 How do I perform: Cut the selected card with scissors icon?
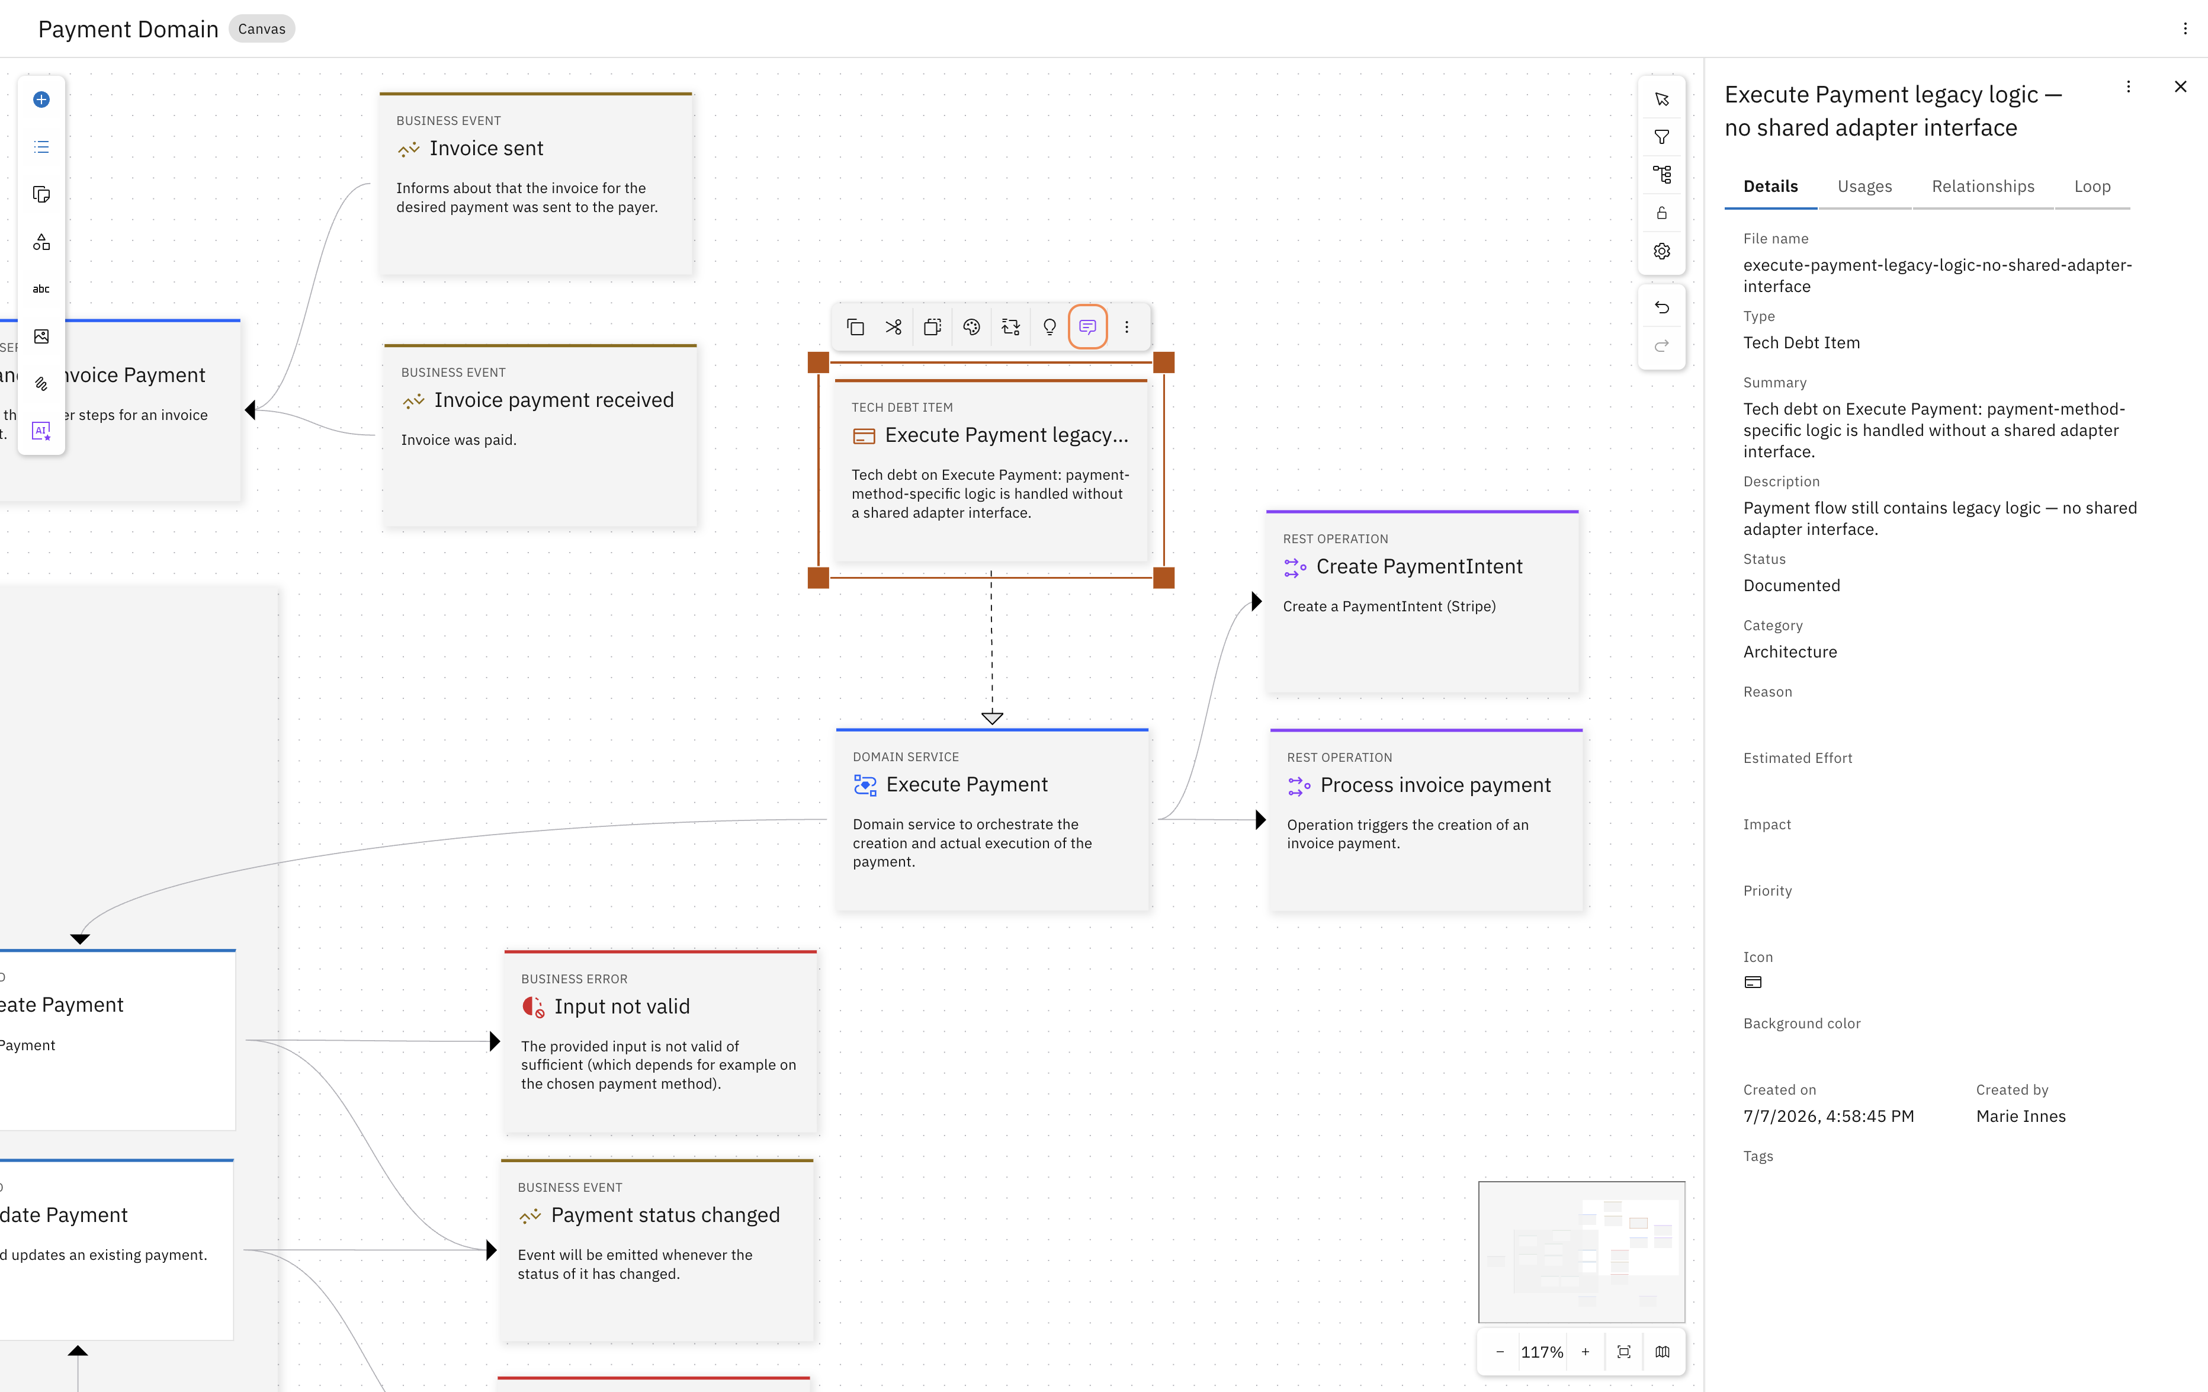(x=894, y=326)
